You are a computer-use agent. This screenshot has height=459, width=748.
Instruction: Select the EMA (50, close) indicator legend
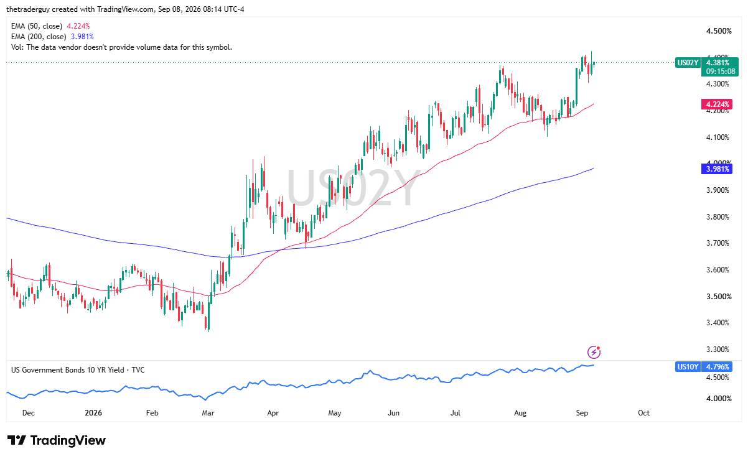51,26
